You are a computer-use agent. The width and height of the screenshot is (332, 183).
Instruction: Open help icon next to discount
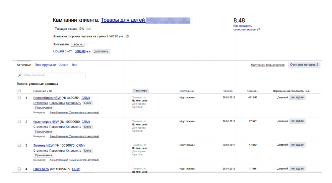click(89, 28)
